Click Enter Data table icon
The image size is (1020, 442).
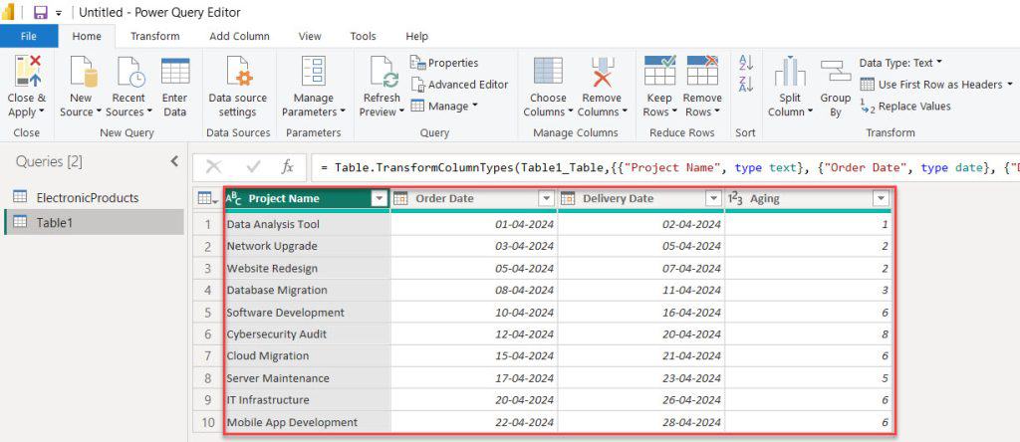[175, 71]
